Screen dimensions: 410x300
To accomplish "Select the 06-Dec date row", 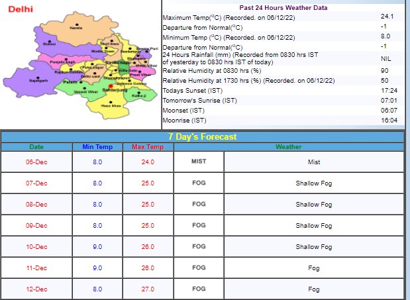I will click(x=36, y=162).
